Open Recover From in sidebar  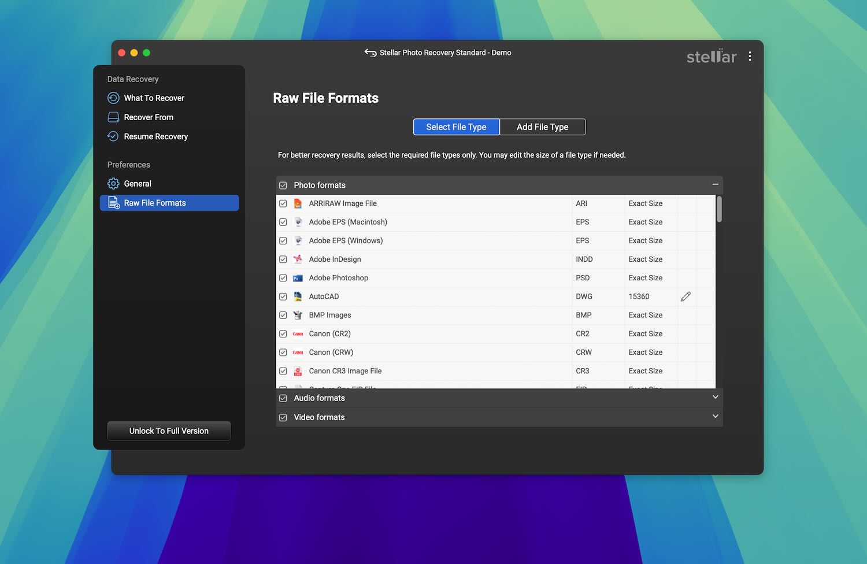coord(149,117)
